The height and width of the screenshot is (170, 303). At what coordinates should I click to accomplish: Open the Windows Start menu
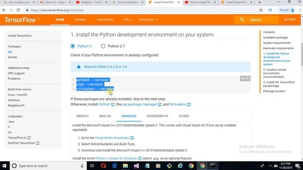4,166
